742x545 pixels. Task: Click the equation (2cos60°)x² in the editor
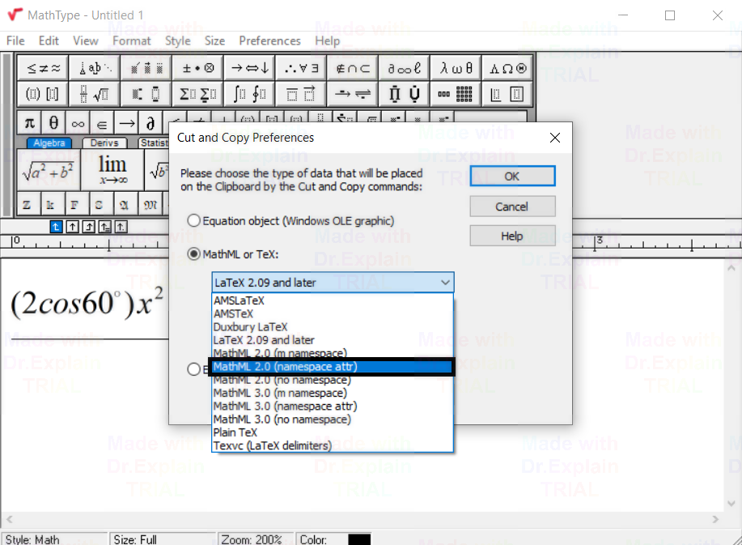tap(87, 301)
